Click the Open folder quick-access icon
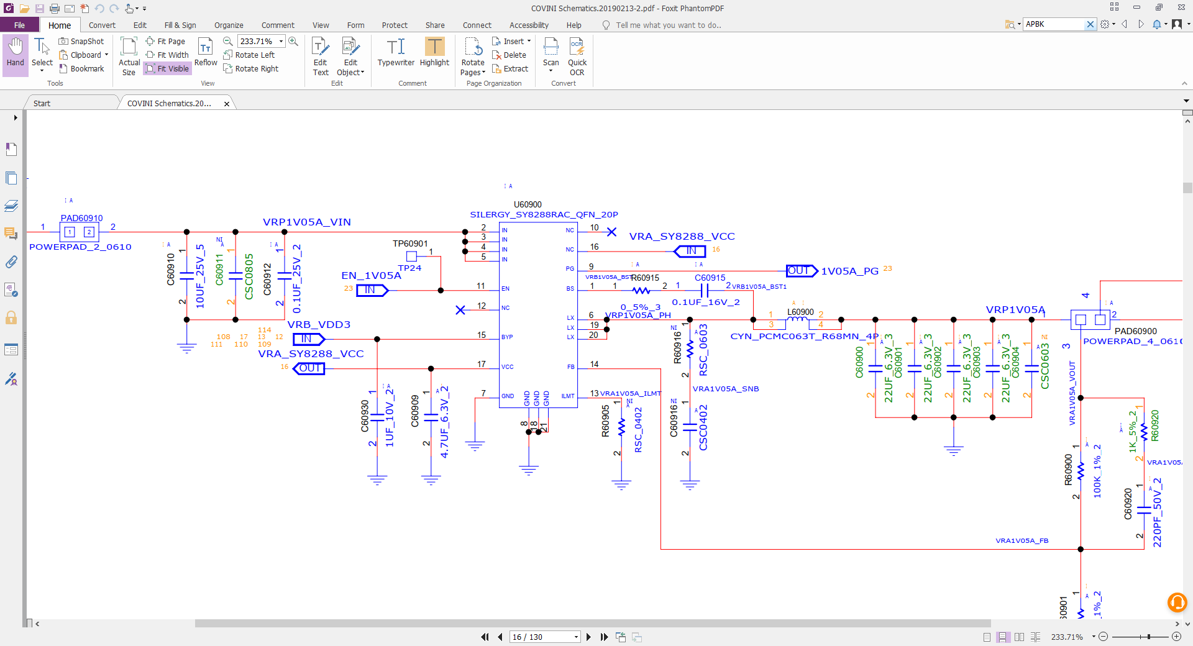Screen dimensions: 1193x646 point(24,9)
